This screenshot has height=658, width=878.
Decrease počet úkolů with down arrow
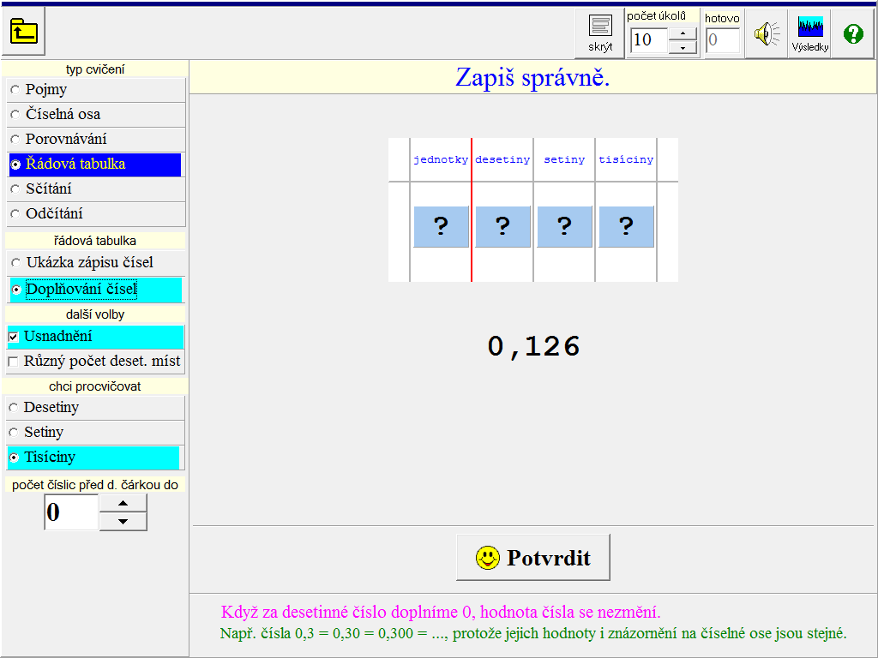point(683,48)
